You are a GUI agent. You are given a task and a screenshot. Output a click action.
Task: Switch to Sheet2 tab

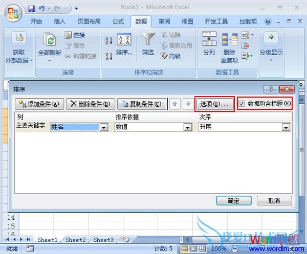(x=76, y=240)
